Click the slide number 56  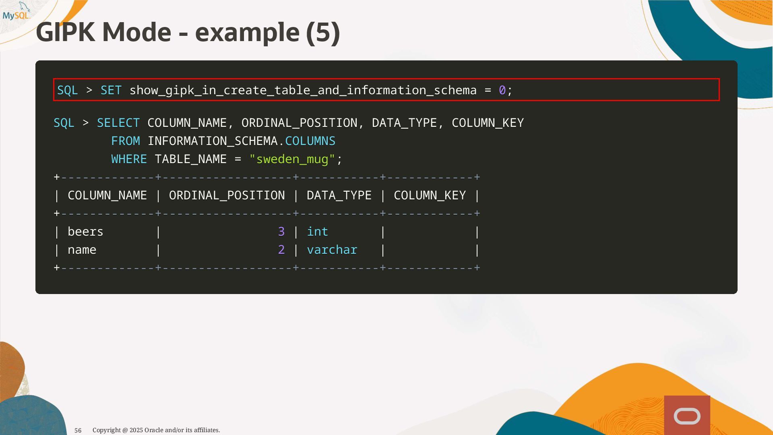pyautogui.click(x=78, y=431)
